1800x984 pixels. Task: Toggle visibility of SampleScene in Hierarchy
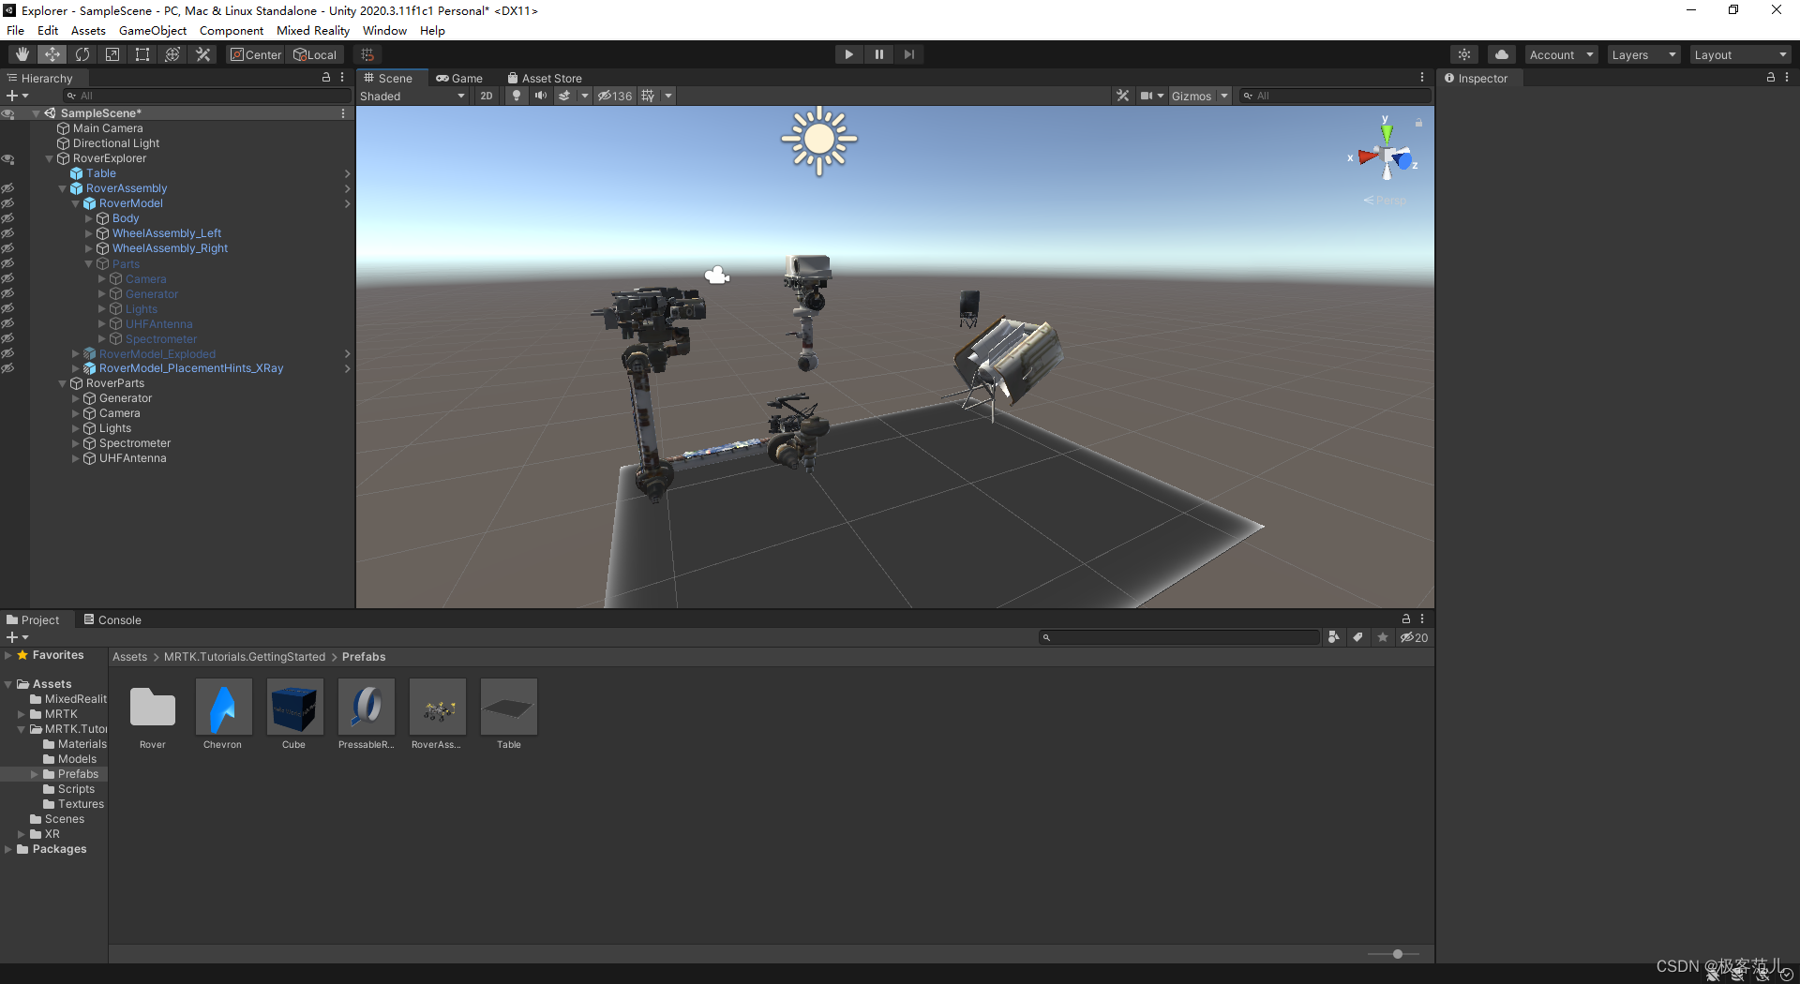pos(8,113)
